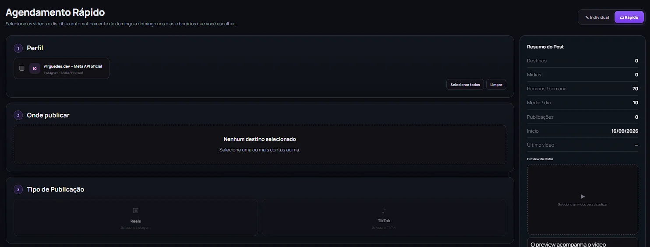650x247 pixels.
Task: Click the Publicações row label
Action: pyautogui.click(x=540, y=117)
